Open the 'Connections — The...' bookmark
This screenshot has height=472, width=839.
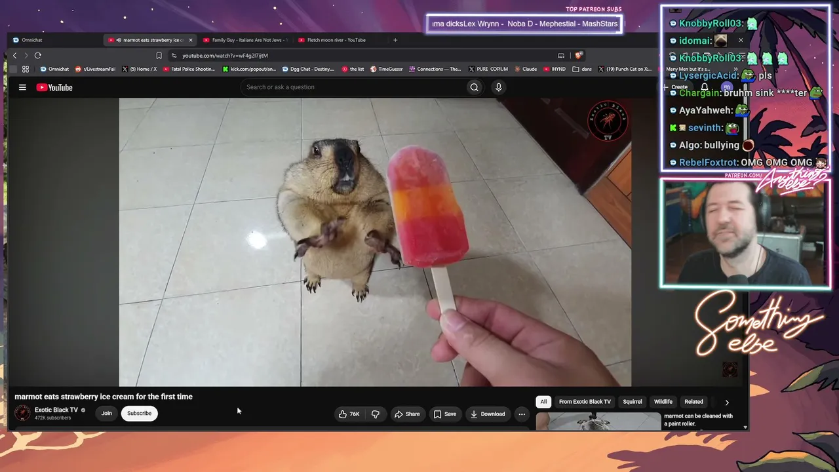coord(435,69)
